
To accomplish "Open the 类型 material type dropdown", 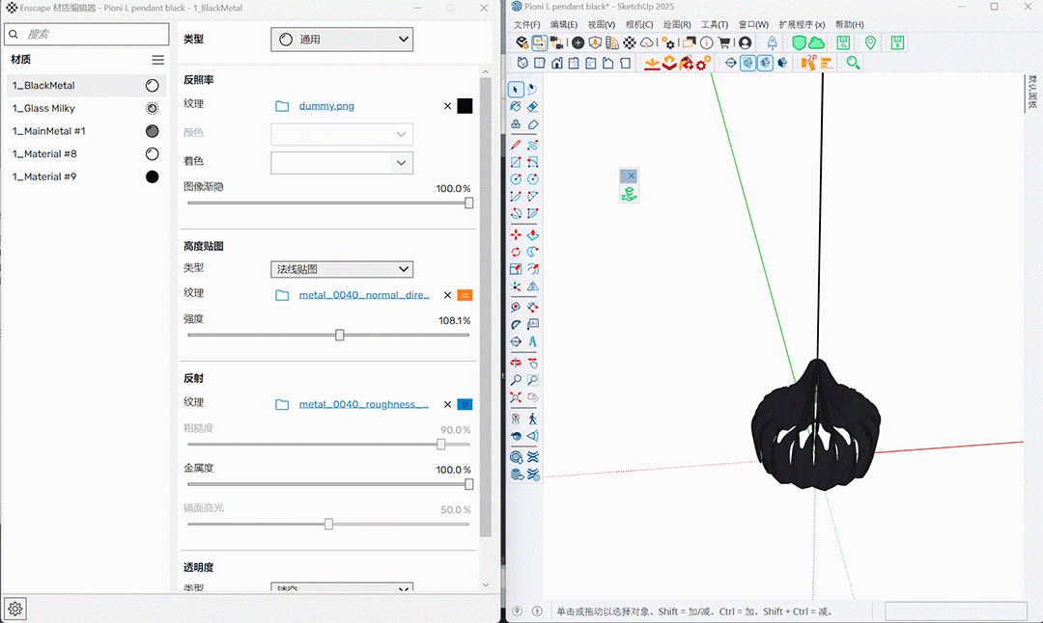I will pyautogui.click(x=342, y=40).
